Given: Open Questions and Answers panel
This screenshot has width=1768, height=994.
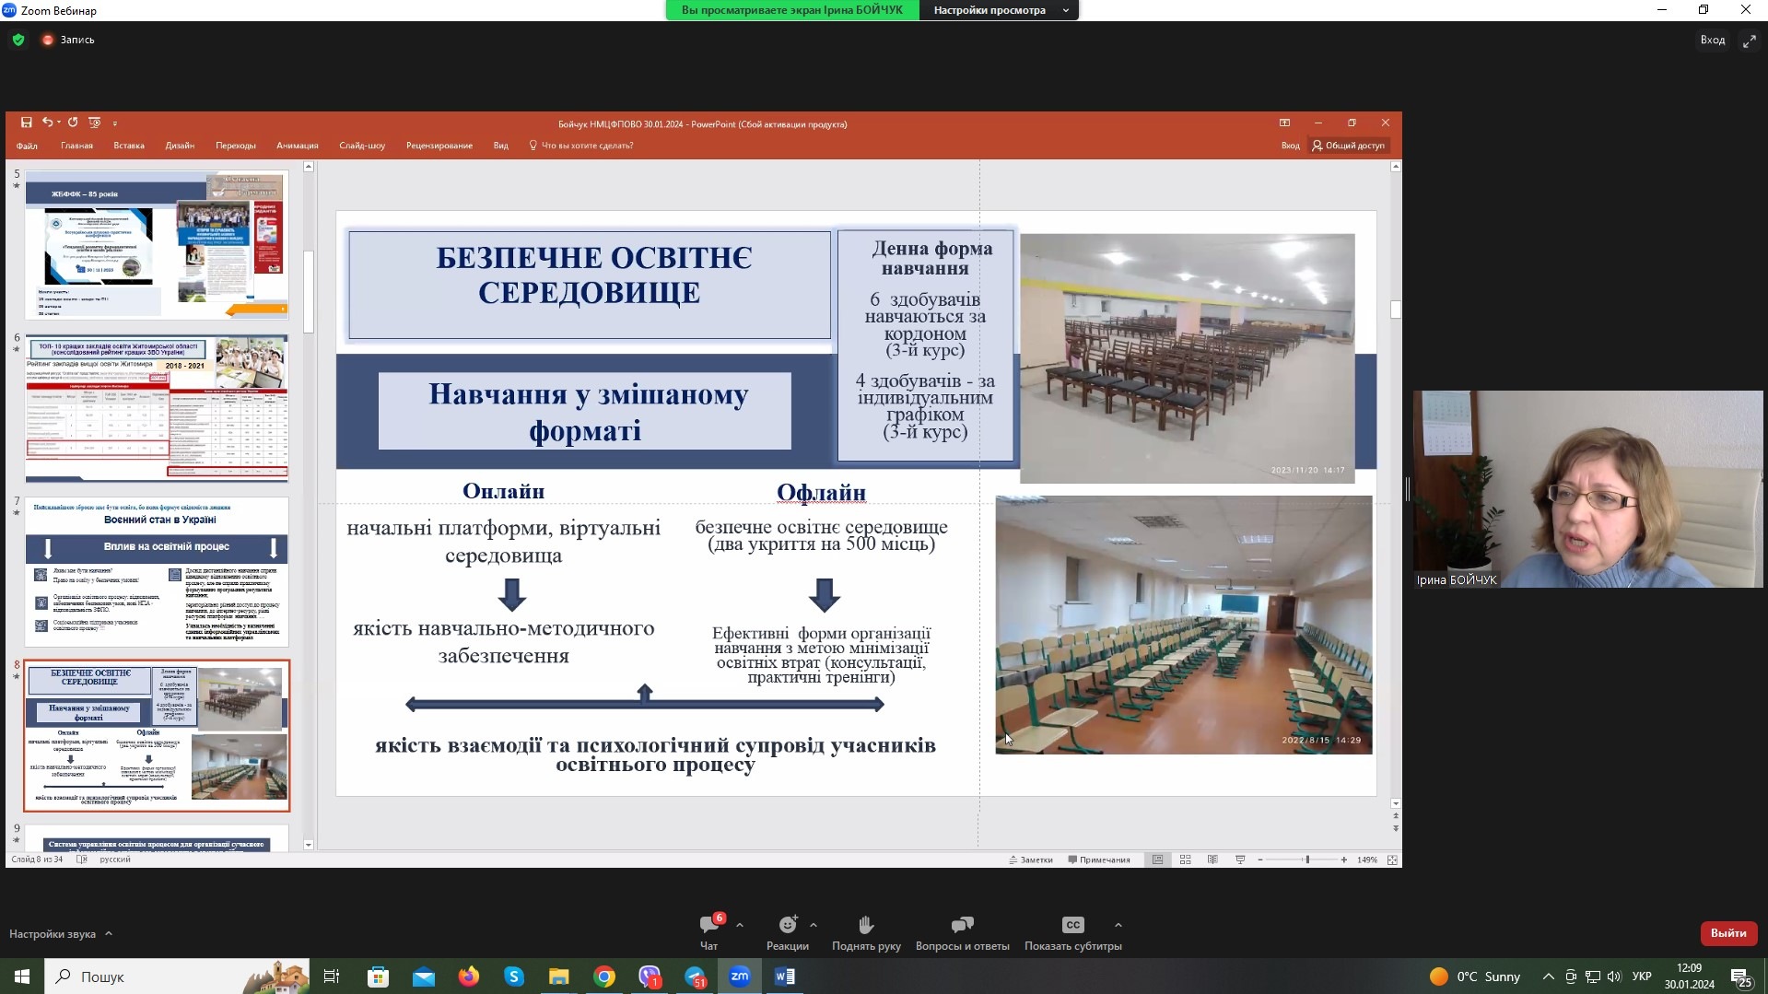Looking at the screenshot, I should (x=962, y=925).
